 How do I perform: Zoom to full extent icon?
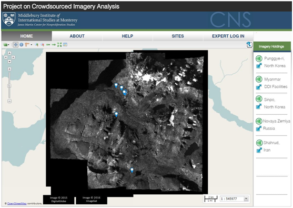point(59,45)
